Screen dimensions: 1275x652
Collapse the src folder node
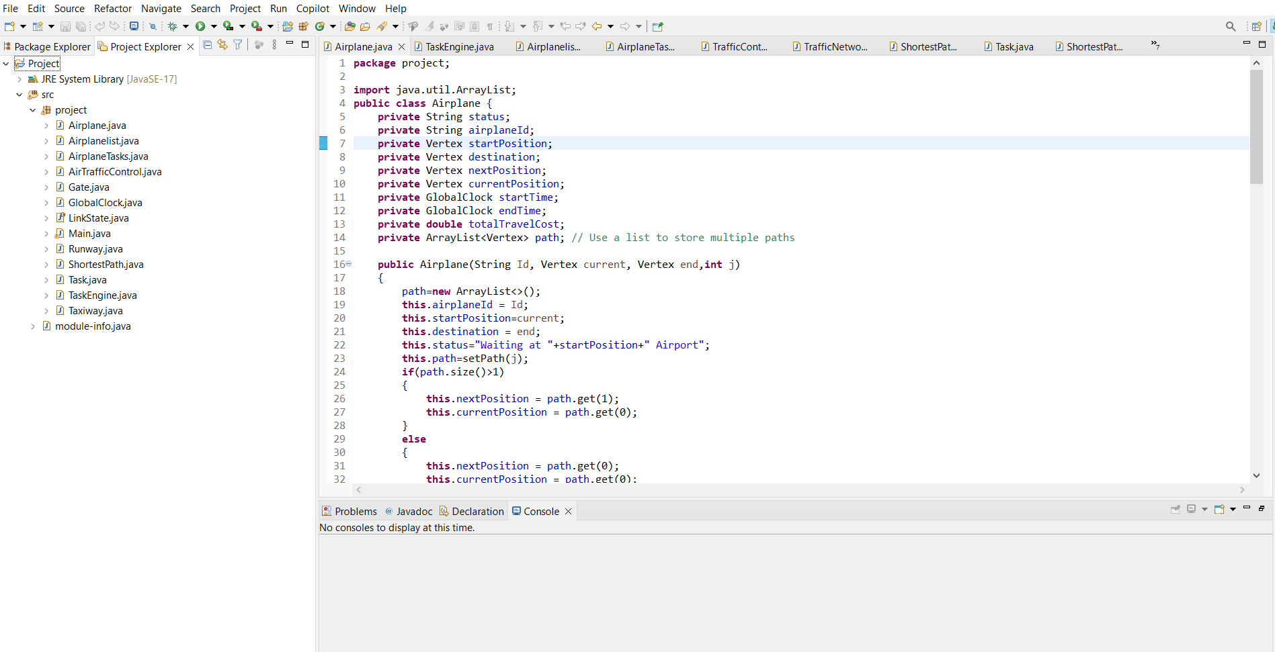coord(19,94)
